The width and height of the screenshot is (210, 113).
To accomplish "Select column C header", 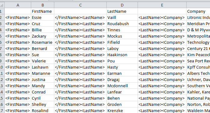I will tap(81, 5).
